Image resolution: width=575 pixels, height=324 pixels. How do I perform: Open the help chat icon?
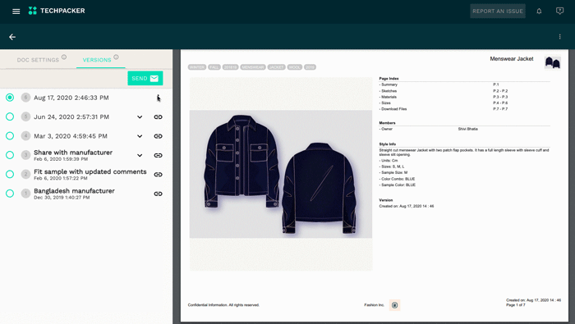(x=559, y=11)
